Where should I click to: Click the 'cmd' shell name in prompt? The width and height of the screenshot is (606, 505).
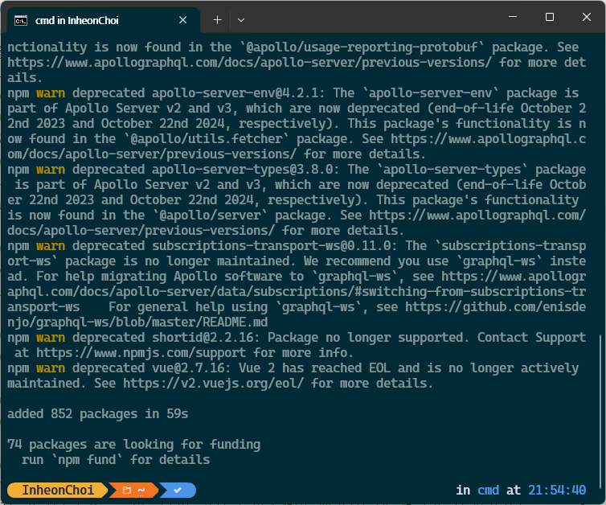coord(488,490)
